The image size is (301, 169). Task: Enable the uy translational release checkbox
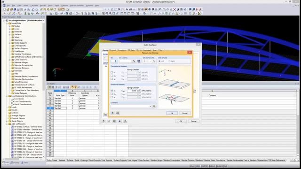[112, 76]
